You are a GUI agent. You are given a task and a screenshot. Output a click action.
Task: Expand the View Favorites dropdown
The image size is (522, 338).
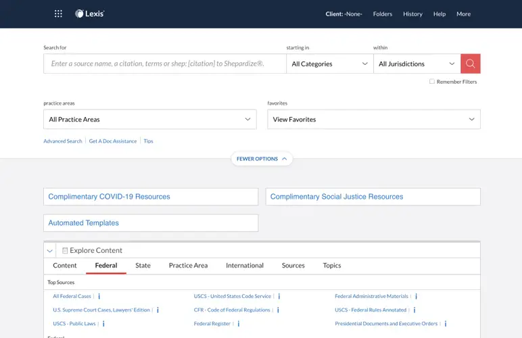pos(373,119)
